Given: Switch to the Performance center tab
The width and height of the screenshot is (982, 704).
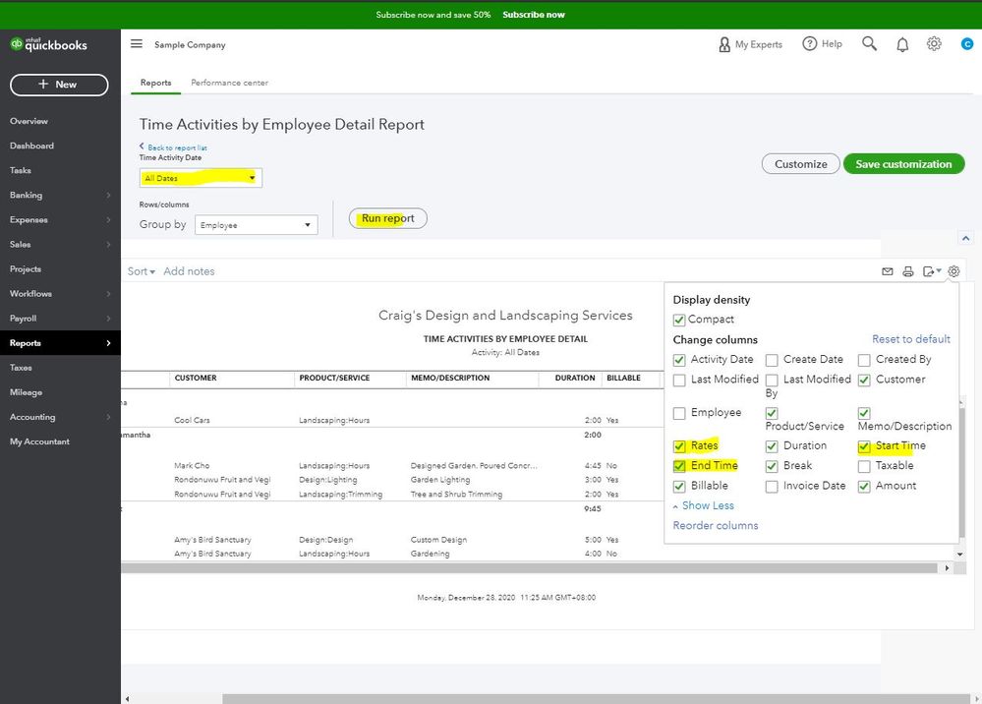Looking at the screenshot, I should click(x=229, y=83).
